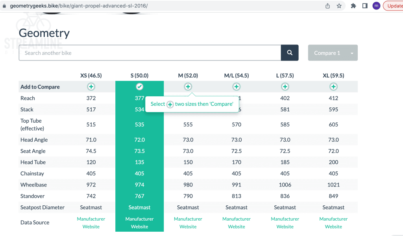Open the browser side panel icon
Image resolution: width=403 pixels, height=236 pixels.
[365, 6]
